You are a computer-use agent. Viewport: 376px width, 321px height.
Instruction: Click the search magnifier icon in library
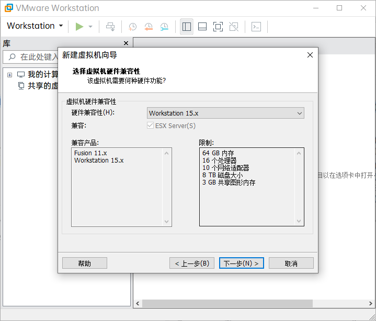pos(12,57)
